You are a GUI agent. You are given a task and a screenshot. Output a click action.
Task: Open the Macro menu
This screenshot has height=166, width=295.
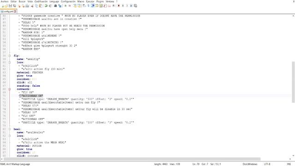pos(81,1)
